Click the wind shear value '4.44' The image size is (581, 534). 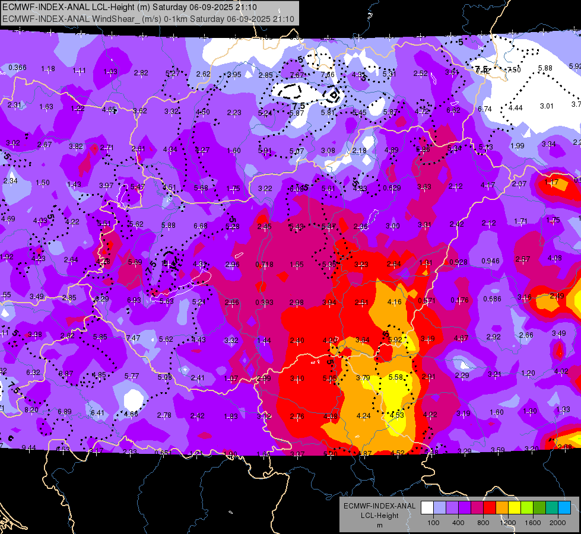515,108
